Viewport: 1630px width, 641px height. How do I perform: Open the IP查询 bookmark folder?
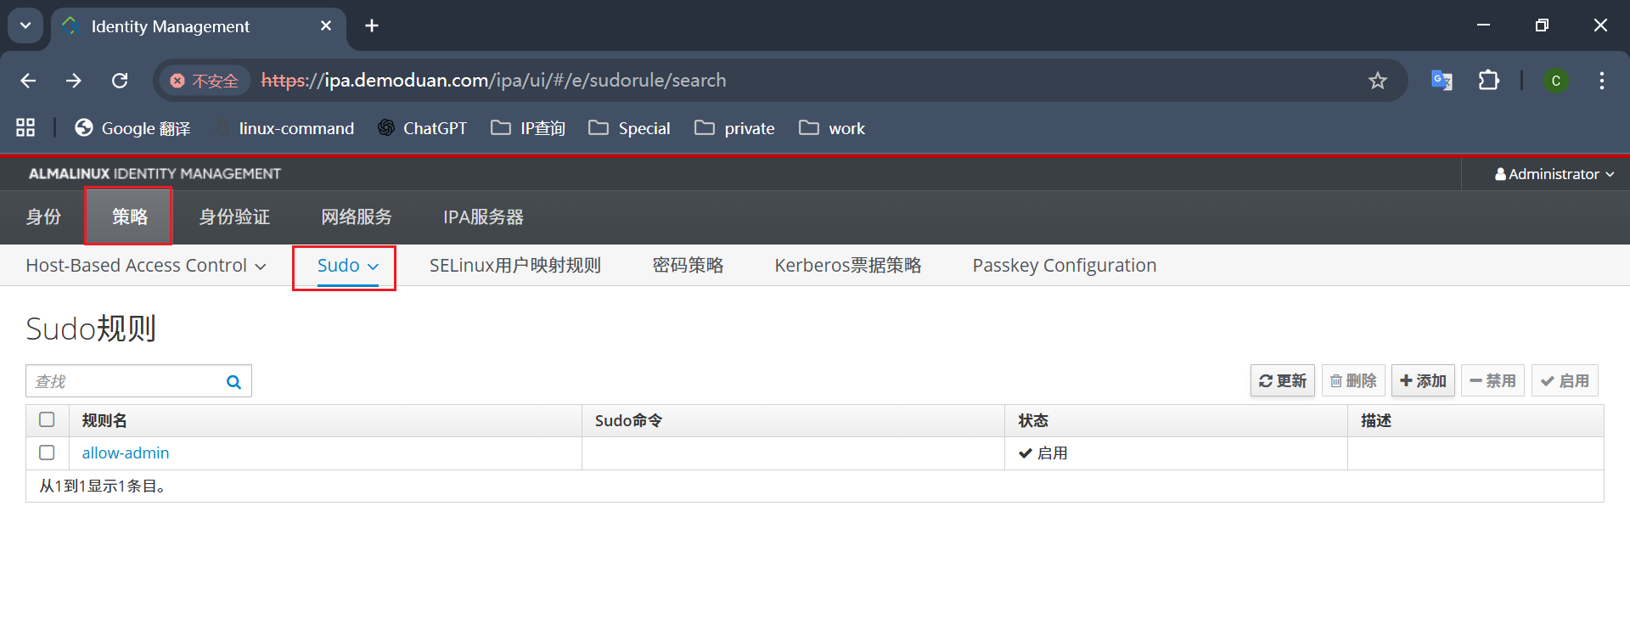pyautogui.click(x=528, y=128)
